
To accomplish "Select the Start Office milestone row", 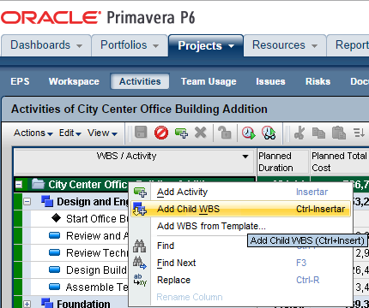I will click(x=79, y=219).
